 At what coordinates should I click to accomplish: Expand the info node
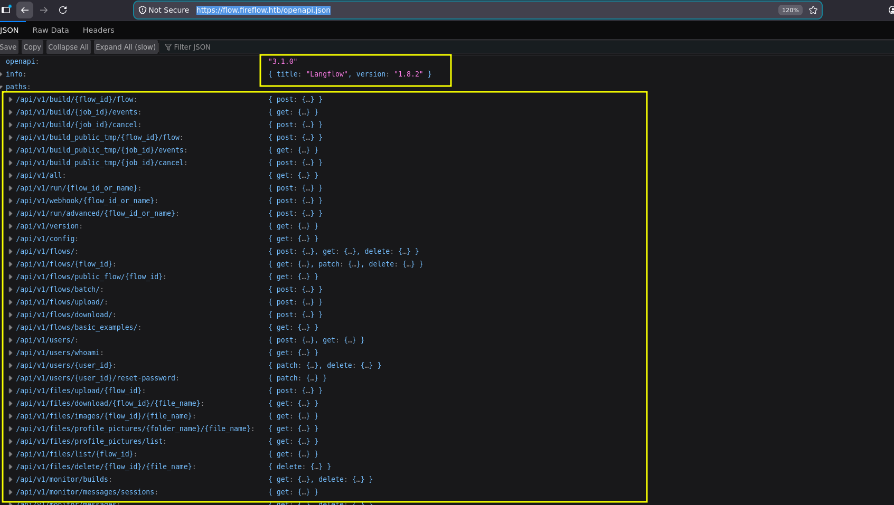(2, 74)
